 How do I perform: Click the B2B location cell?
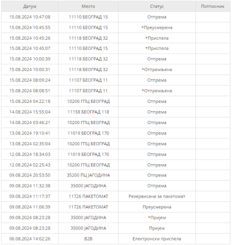pyautogui.click(x=88, y=239)
